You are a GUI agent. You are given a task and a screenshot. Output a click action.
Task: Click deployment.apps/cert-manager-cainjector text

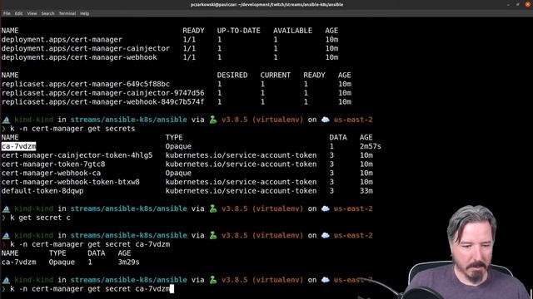coord(85,48)
